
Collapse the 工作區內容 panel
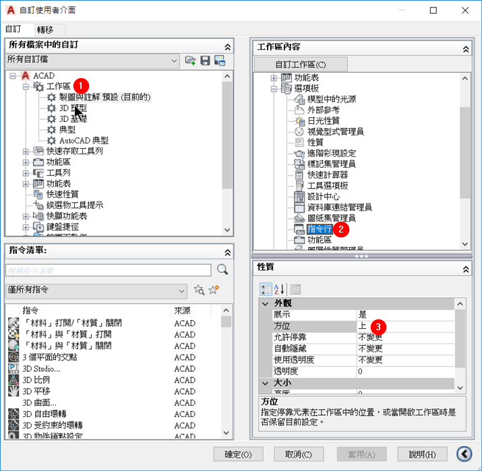click(x=466, y=49)
